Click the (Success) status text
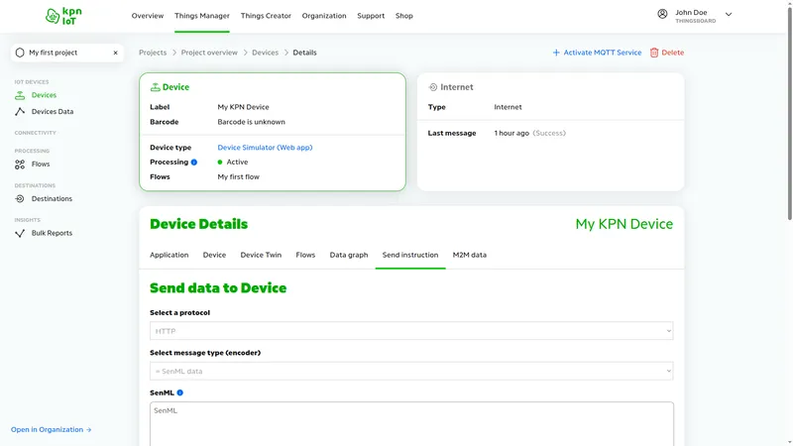The image size is (793, 446). pos(549,134)
